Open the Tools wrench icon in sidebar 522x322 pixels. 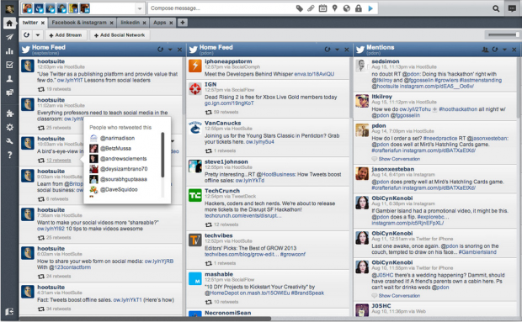click(x=9, y=141)
